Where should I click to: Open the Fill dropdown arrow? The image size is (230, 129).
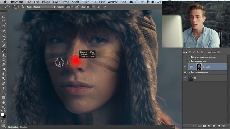pyautogui.click(x=218, y=52)
